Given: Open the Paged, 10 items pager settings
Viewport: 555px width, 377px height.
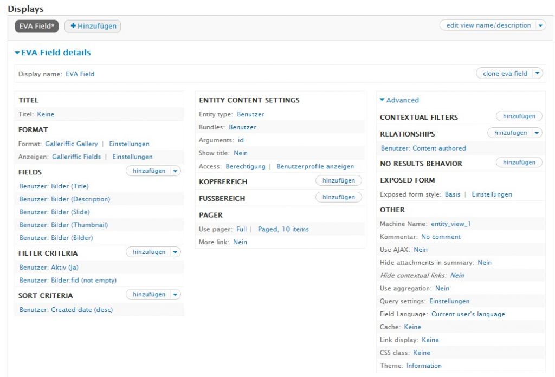Looking at the screenshot, I should tap(283, 230).
